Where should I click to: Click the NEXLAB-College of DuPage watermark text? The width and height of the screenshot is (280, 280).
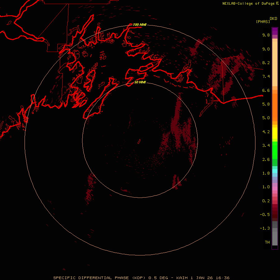[249, 3]
